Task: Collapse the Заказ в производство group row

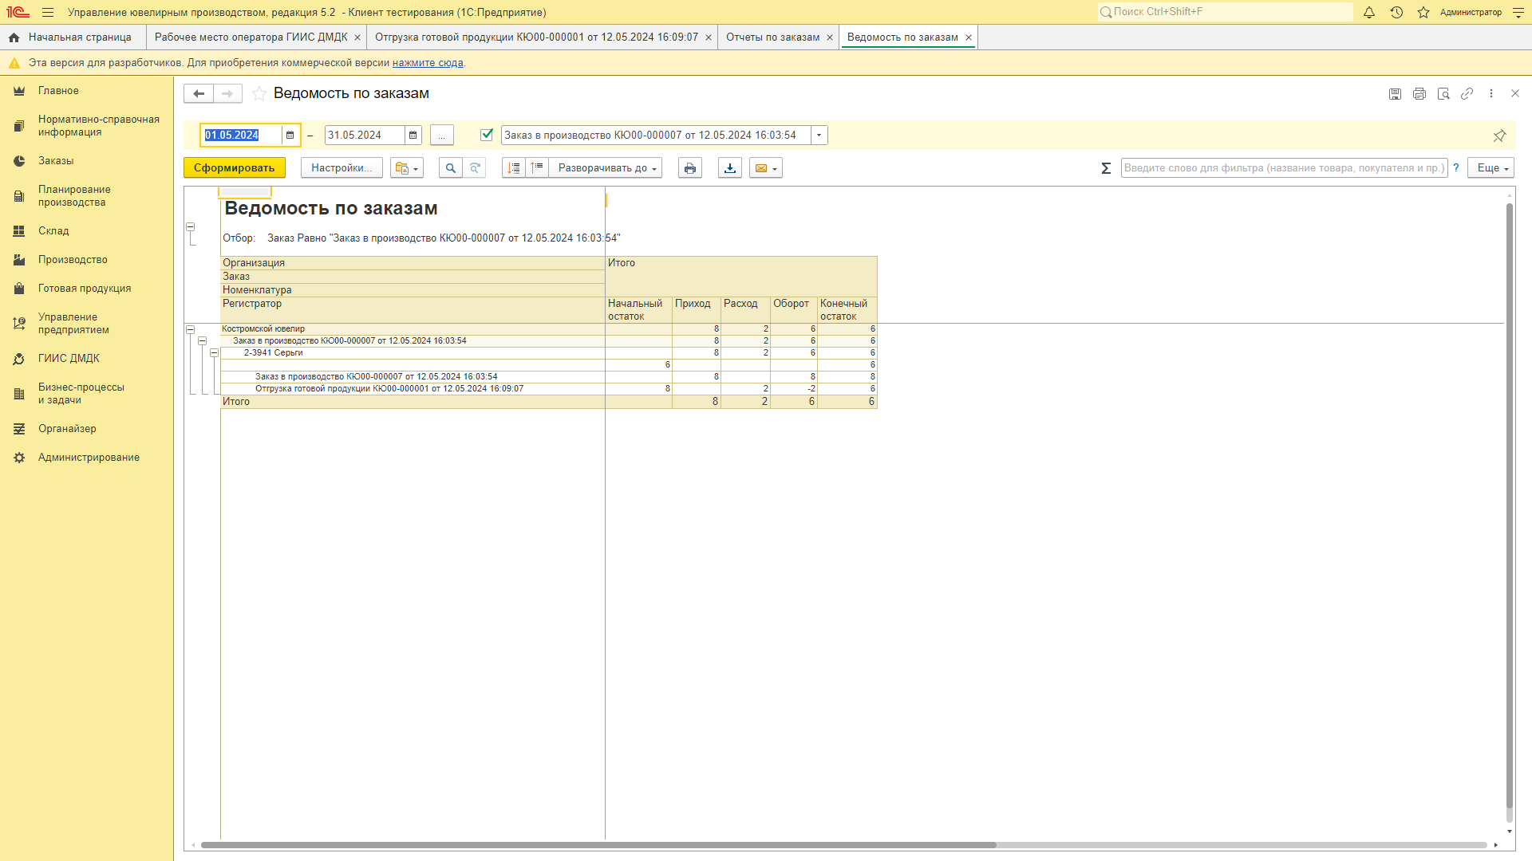Action: pos(203,341)
